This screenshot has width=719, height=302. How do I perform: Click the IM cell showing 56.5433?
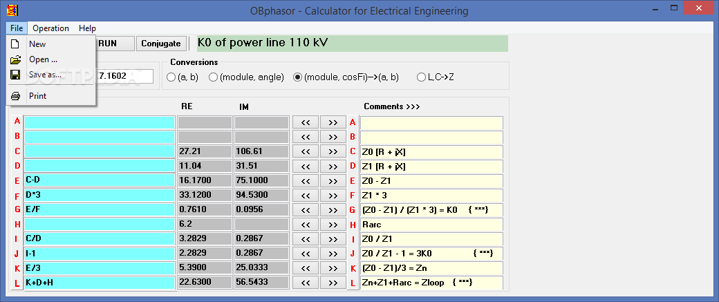(x=262, y=283)
